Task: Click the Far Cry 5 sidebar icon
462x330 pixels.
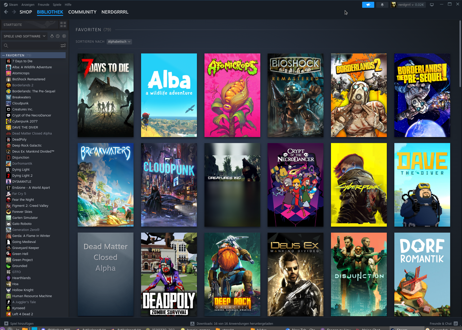Action: [9, 193]
